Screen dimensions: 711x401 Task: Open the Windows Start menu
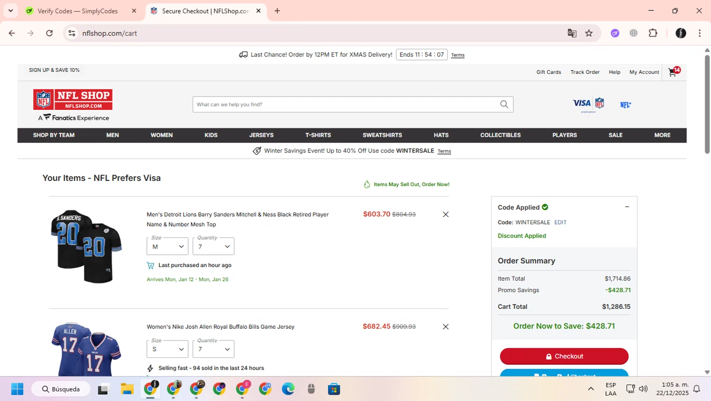coord(17,389)
